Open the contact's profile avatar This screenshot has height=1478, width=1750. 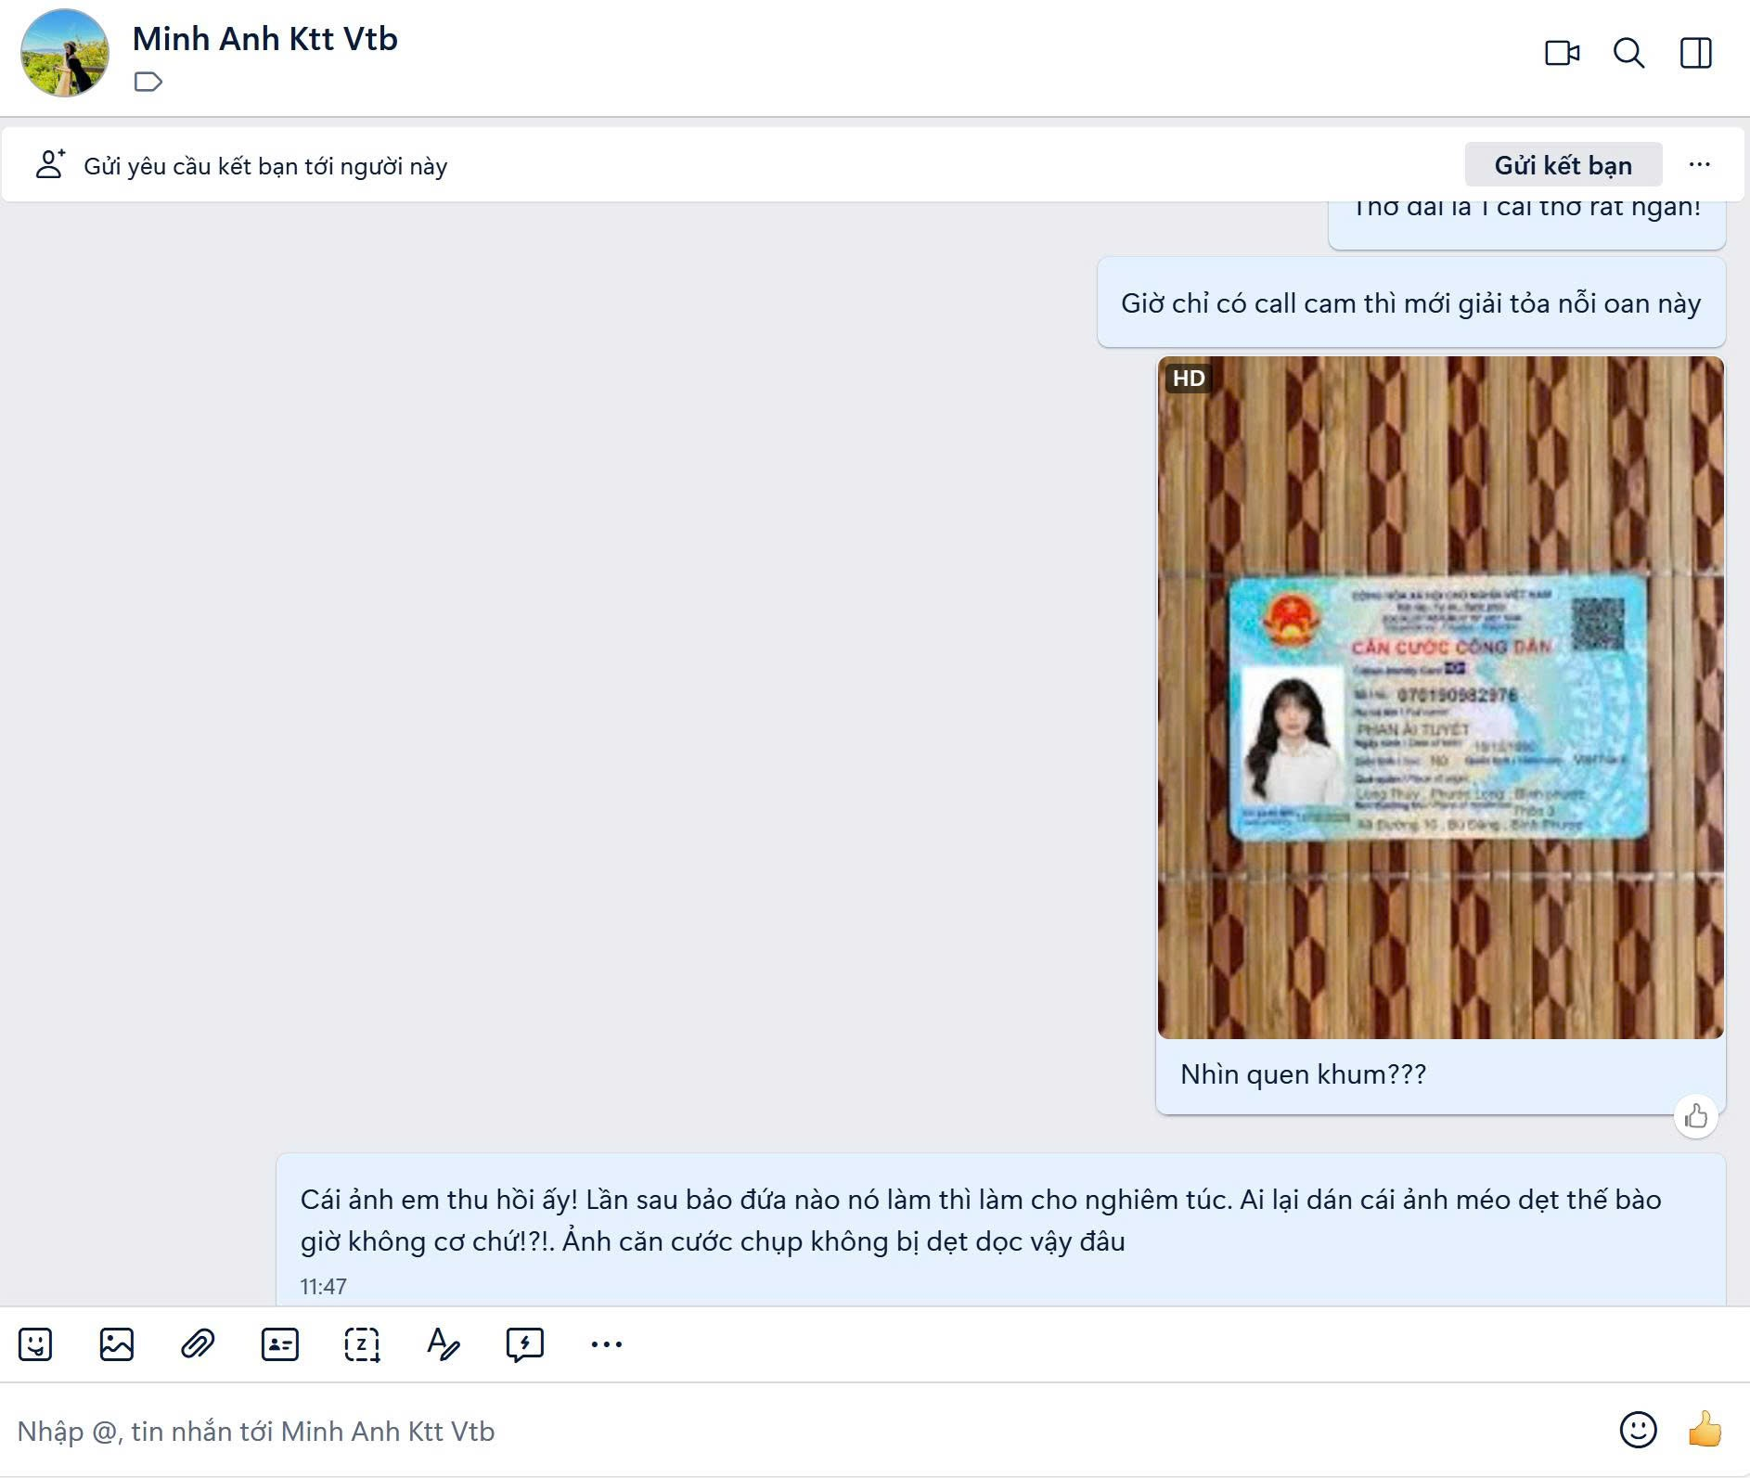click(x=65, y=54)
